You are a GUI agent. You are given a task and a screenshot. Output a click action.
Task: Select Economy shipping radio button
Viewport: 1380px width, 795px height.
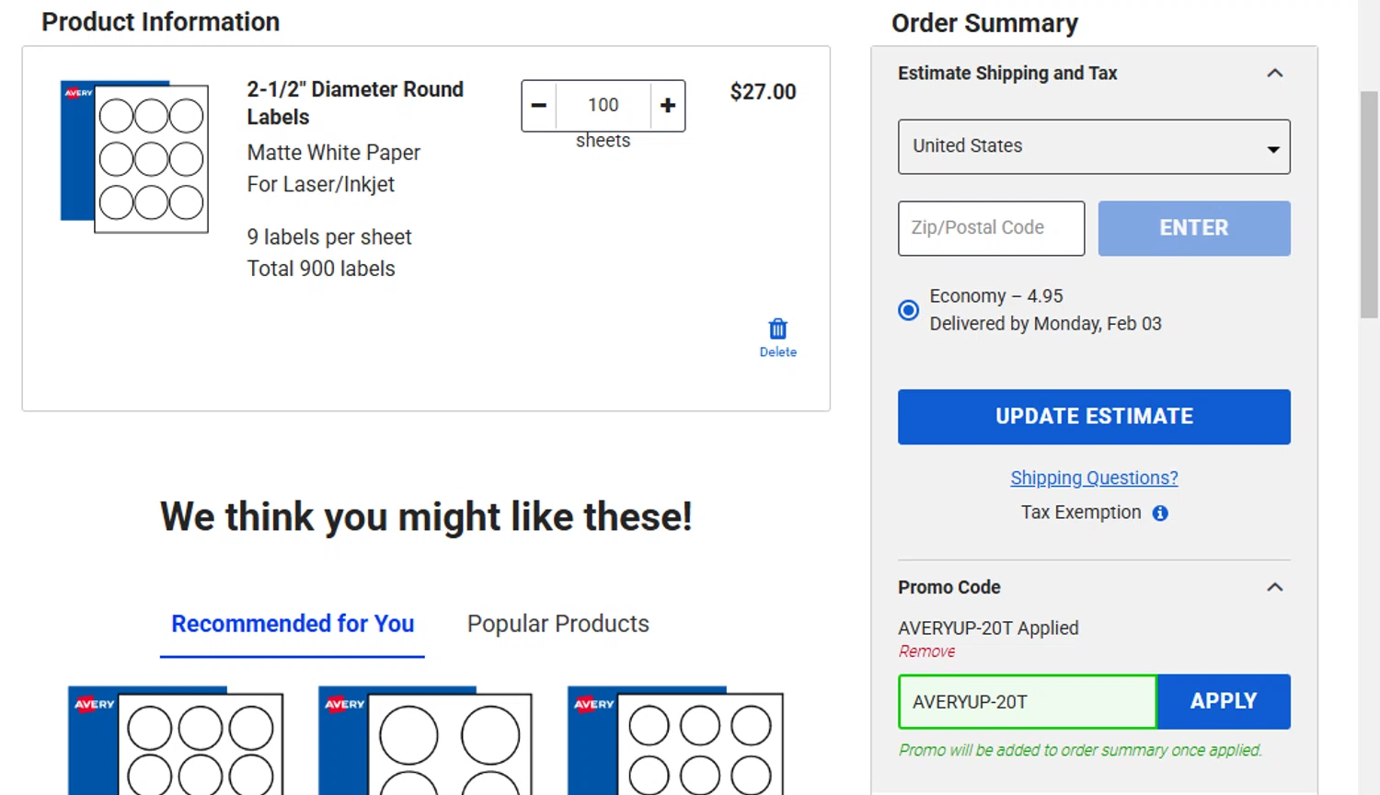point(908,310)
